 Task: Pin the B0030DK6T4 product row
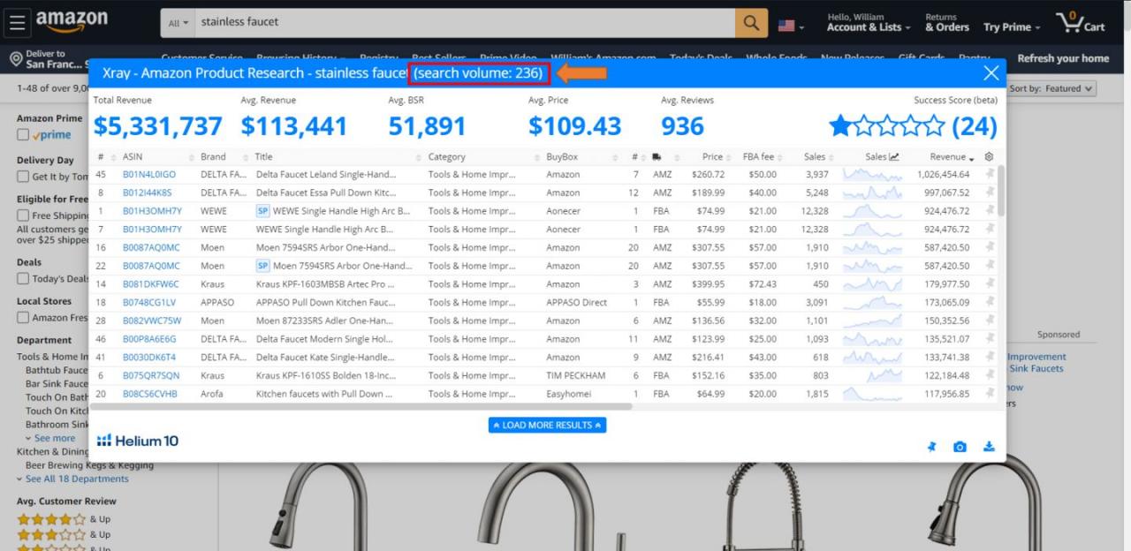click(990, 357)
